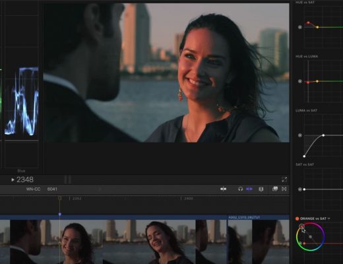The height and width of the screenshot is (264, 343).
Task: Click the lower white point on LUMA vs SAT curve
Action: coord(304,156)
